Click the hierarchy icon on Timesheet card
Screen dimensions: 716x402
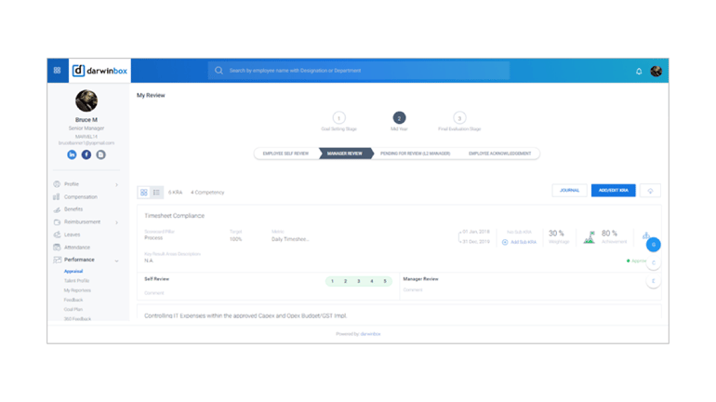coord(645,234)
